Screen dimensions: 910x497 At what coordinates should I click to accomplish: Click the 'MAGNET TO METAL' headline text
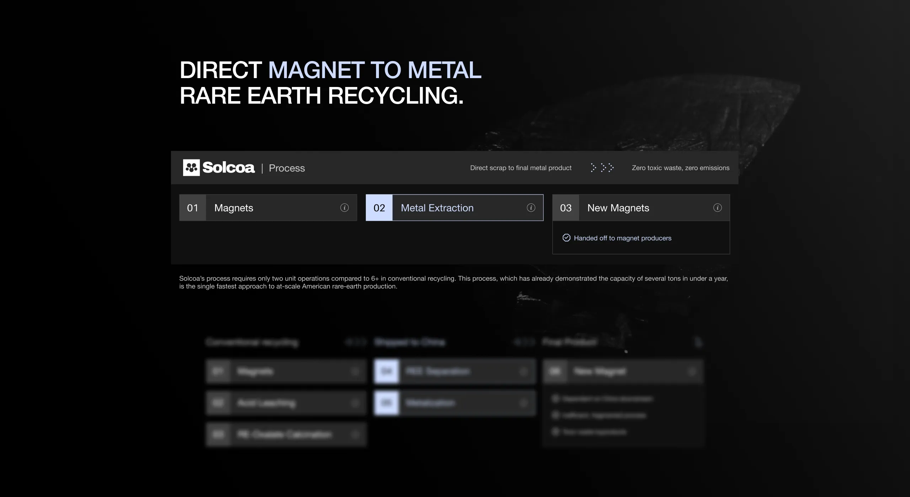click(375, 70)
